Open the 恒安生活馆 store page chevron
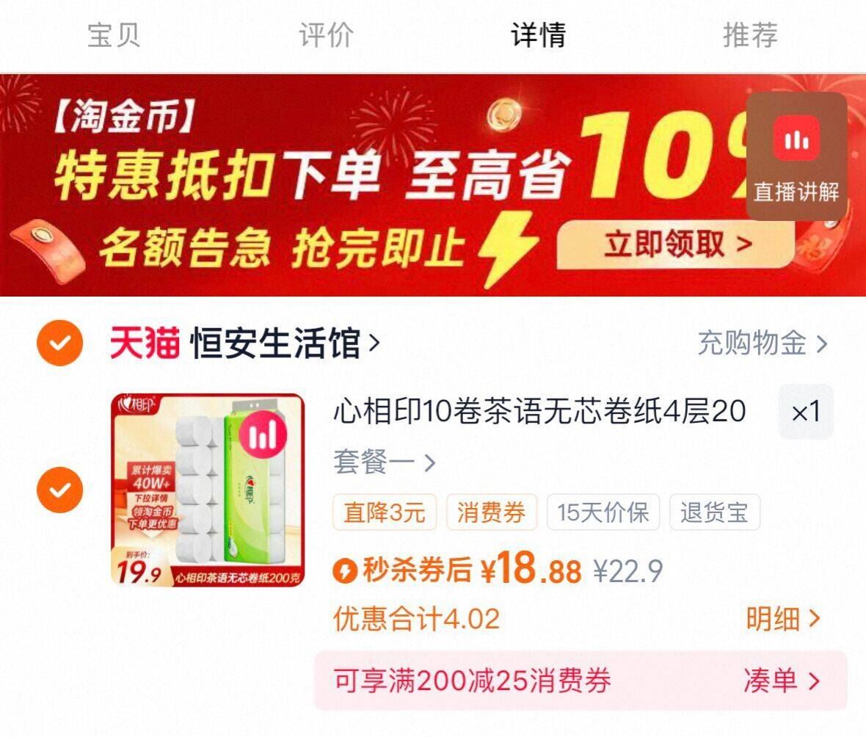The height and width of the screenshot is (737, 866). click(374, 343)
